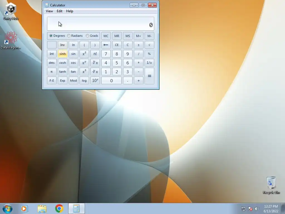The image size is (285, 214).
Task: Click the sin button
Action: (73, 54)
